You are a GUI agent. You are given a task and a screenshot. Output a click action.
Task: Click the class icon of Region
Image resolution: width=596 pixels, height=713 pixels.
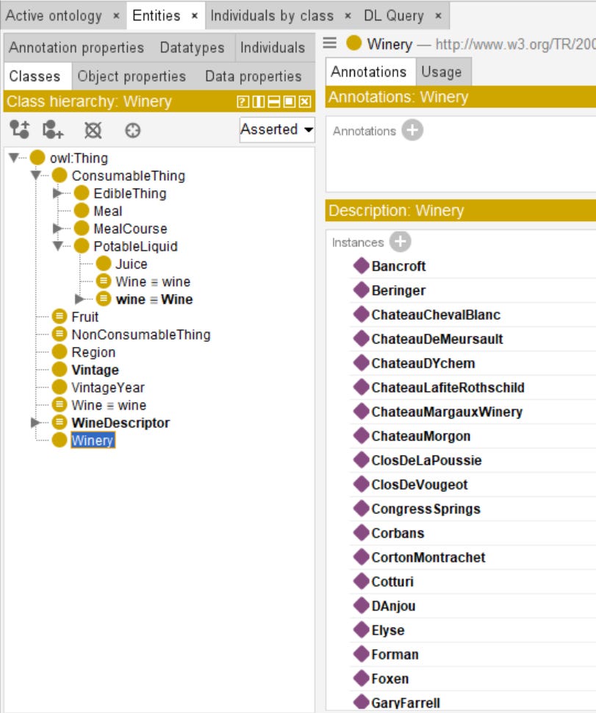(x=60, y=351)
